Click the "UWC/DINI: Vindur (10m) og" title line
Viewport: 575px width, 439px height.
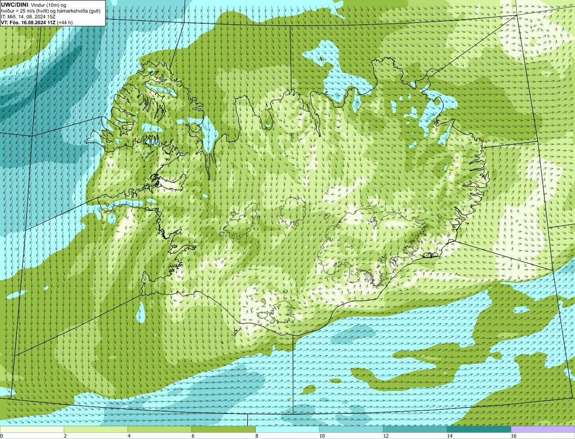33,5
